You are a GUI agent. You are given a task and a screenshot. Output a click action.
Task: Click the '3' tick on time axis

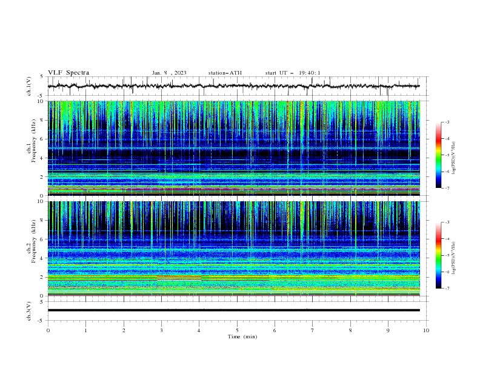[x=161, y=330]
